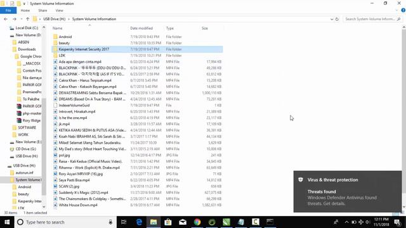Go forward with the Forward arrow
This screenshot has width=406, height=228.
coord(14,19)
